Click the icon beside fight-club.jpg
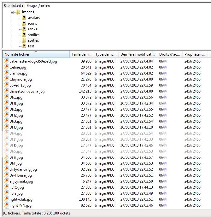Viewport: 211px width, 217px height. [6, 199]
